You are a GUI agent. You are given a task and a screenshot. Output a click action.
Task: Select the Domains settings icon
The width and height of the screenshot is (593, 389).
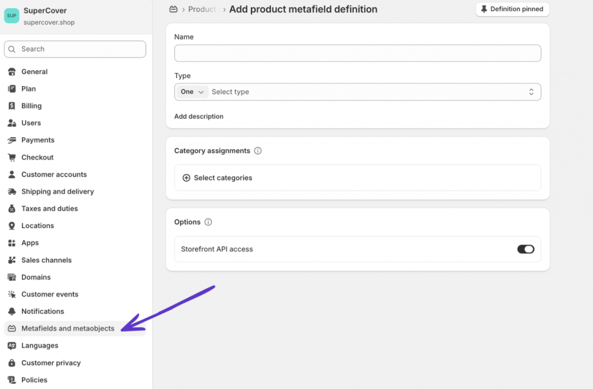[13, 277]
